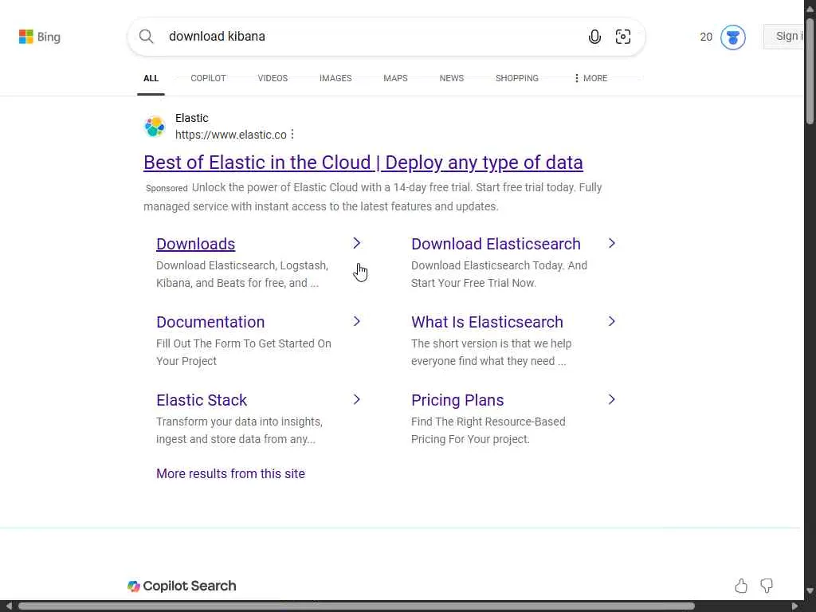Click chevron beside What Is Elasticsearch
The image size is (816, 612).
pos(612,321)
